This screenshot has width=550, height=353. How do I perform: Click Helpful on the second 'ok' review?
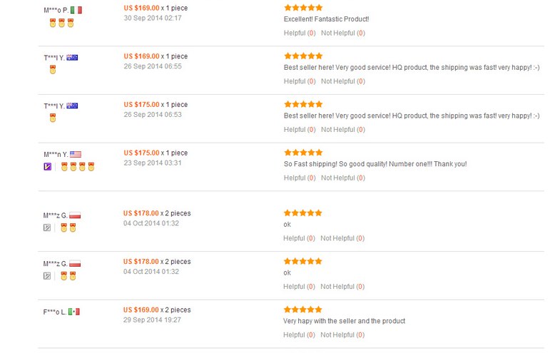click(x=299, y=287)
